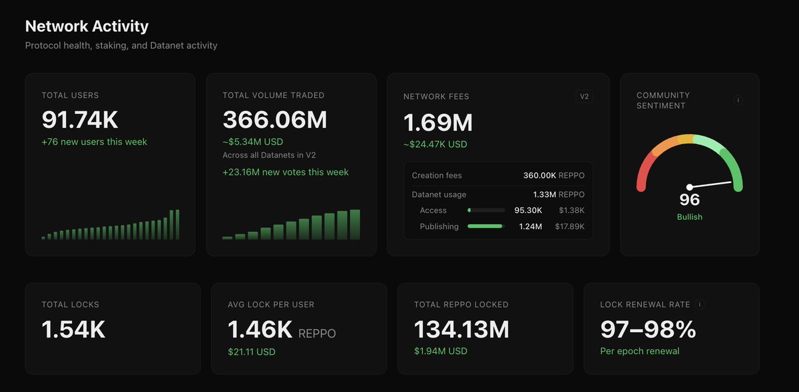Click the V2 badge in Network Fees

(x=584, y=97)
